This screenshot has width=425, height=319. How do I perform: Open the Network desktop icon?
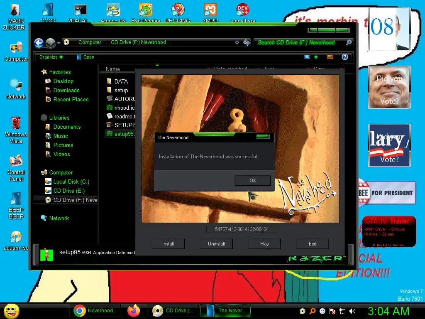tap(16, 89)
